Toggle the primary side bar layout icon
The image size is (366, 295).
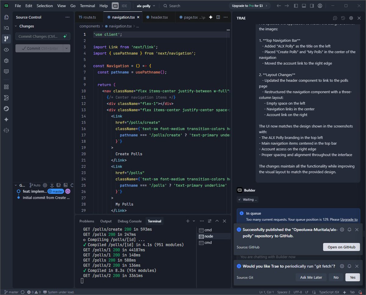296,6
